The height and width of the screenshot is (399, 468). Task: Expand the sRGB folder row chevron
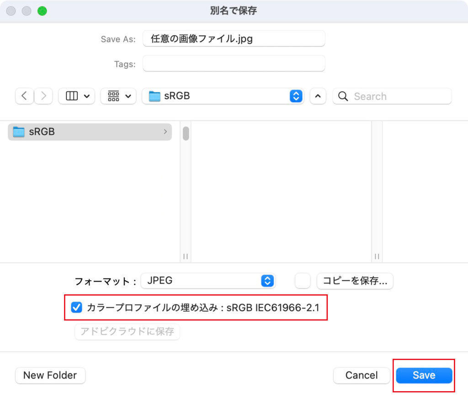(165, 132)
